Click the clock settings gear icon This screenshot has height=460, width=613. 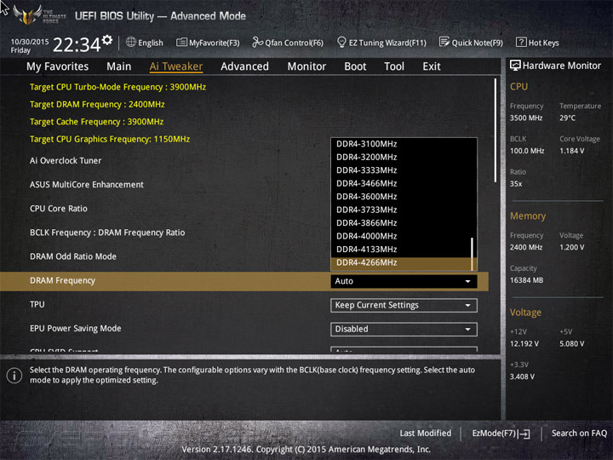(107, 40)
